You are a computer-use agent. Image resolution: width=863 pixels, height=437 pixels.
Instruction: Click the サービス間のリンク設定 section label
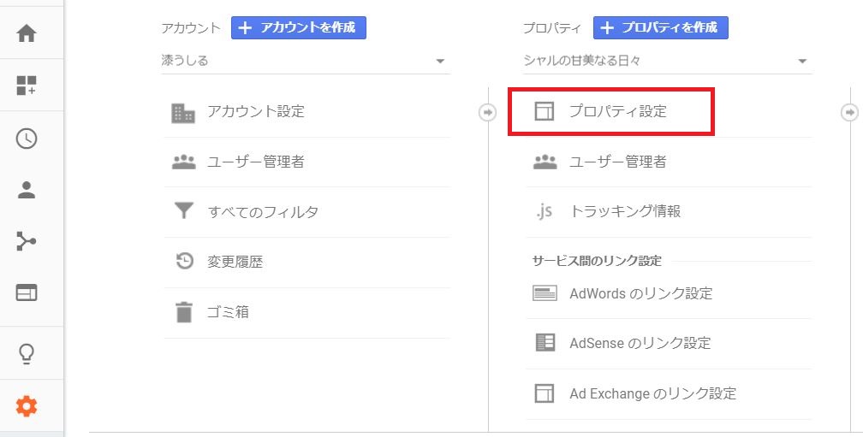click(597, 261)
